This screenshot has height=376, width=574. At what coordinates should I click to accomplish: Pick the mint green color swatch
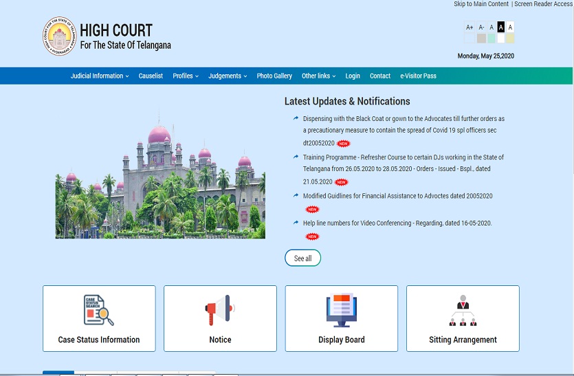(491, 38)
